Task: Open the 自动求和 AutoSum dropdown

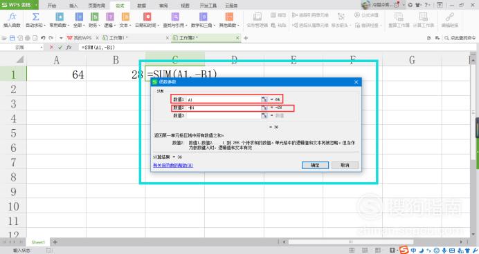Action: (x=36, y=20)
